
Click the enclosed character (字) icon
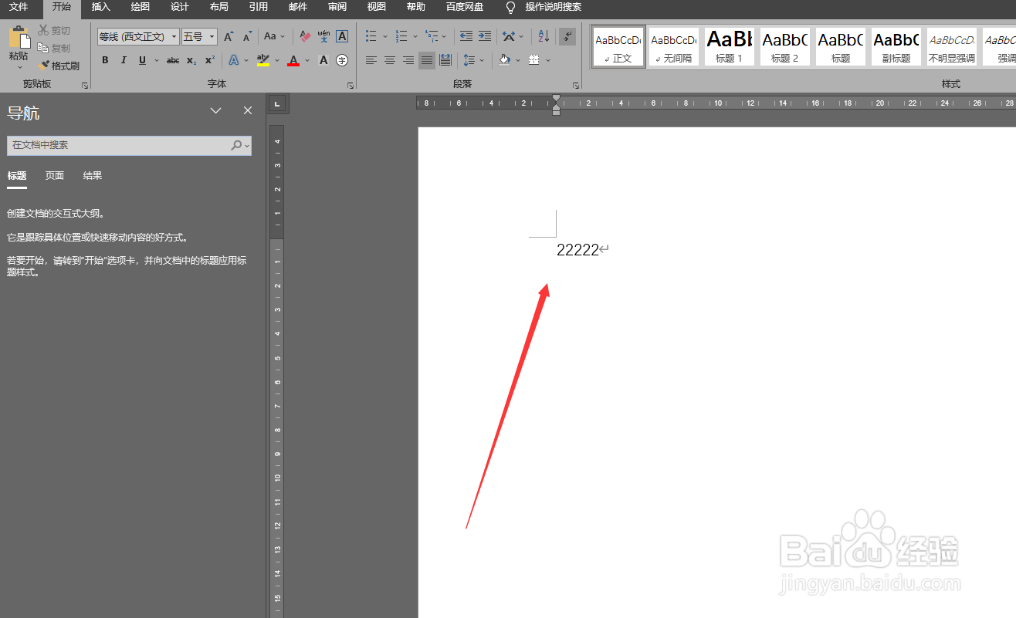pyautogui.click(x=342, y=60)
